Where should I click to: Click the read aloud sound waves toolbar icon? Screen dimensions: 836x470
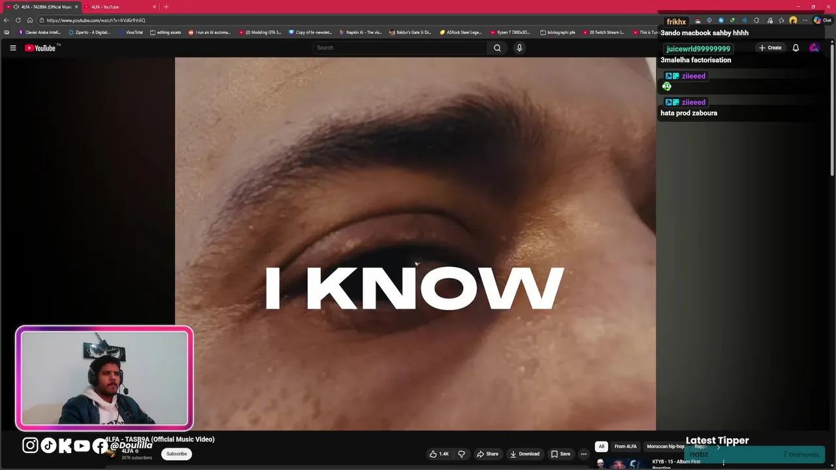745,20
